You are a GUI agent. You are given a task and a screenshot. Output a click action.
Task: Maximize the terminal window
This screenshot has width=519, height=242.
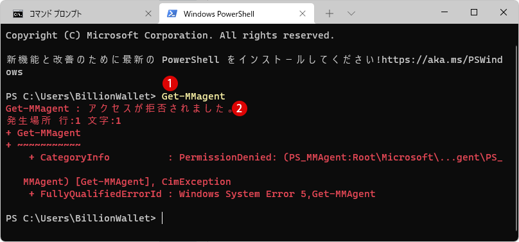click(474, 13)
